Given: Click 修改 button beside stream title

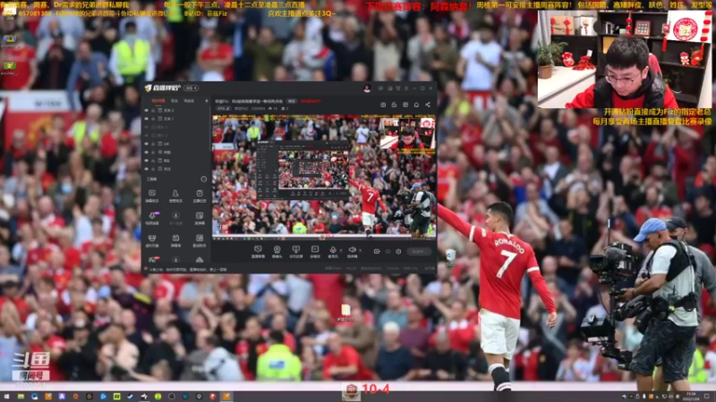Looking at the screenshot, I should click(x=292, y=101).
